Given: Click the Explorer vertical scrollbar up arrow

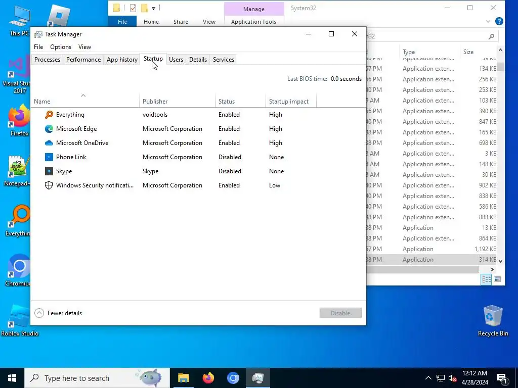Looking at the screenshot, I should click(500, 50).
